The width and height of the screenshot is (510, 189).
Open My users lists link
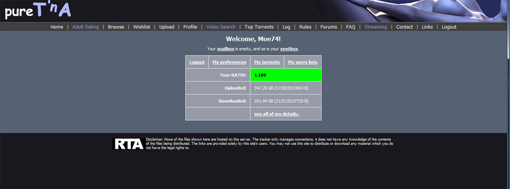pos(302,62)
